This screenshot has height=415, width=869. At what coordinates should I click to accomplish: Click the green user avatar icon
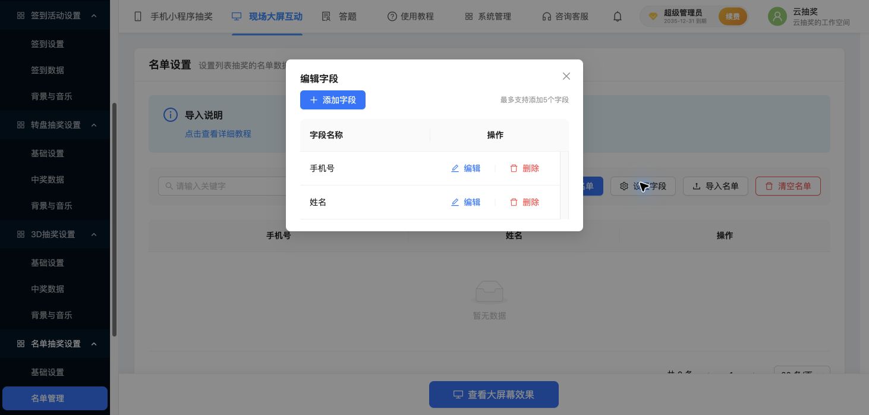click(x=777, y=17)
